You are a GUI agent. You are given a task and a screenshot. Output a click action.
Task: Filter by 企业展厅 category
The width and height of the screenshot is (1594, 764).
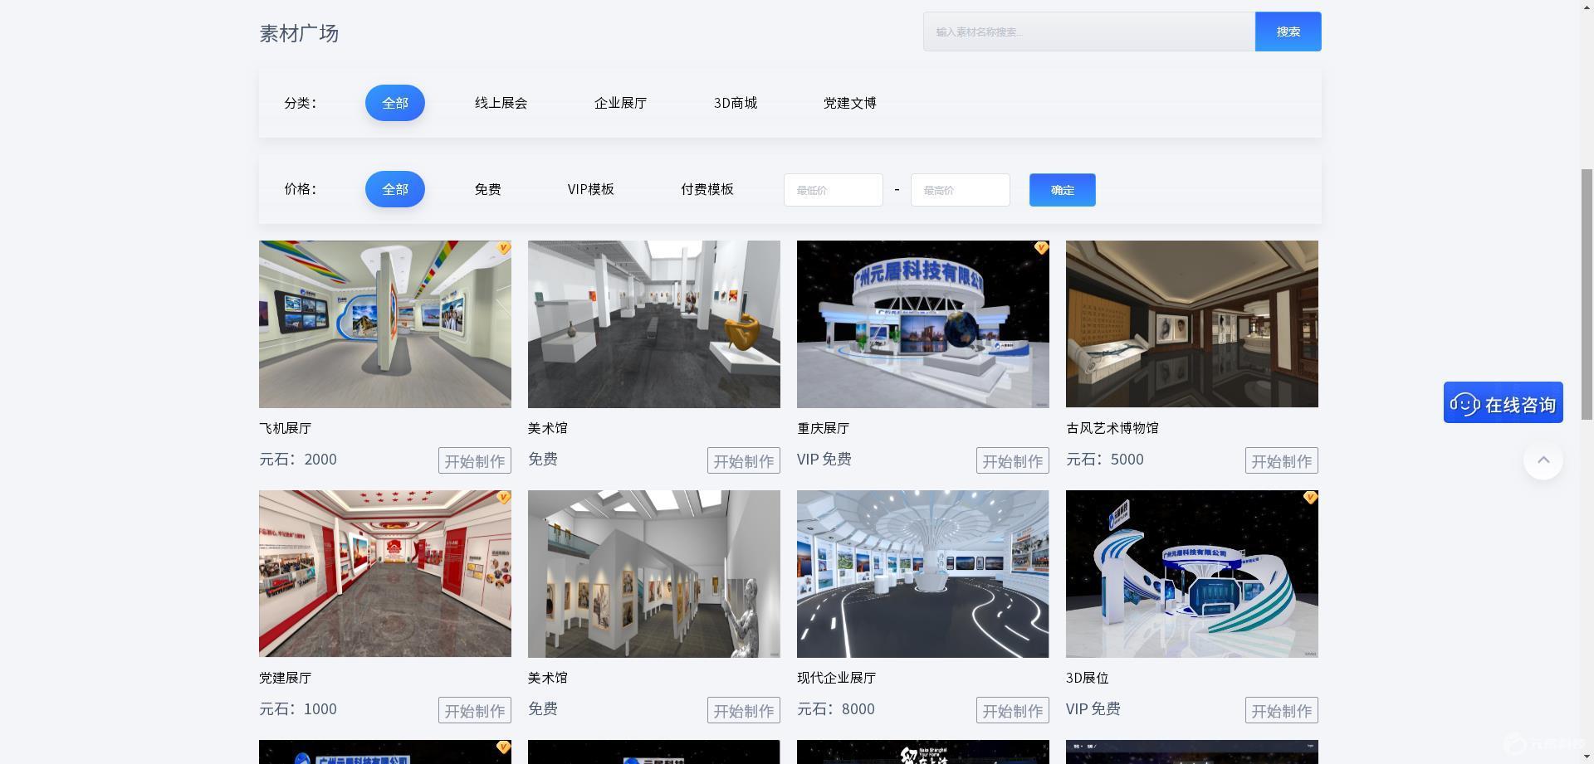tap(620, 103)
